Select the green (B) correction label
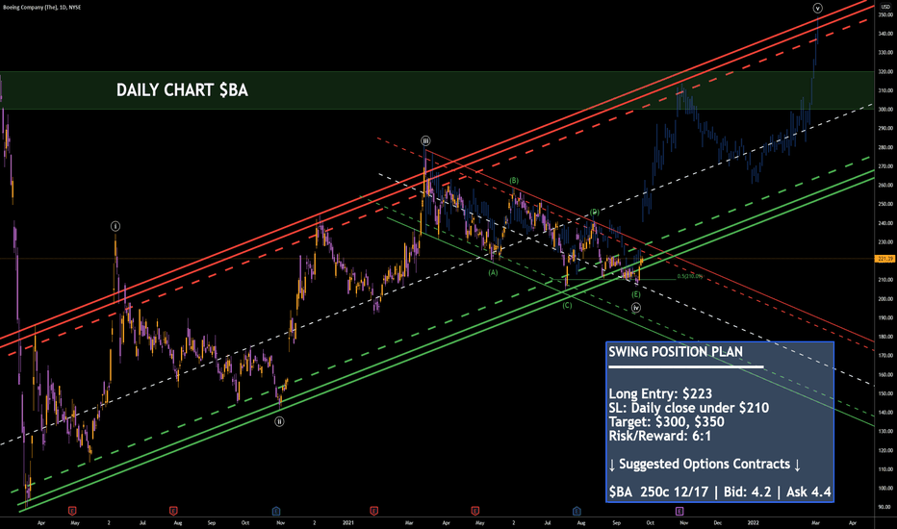897x529 pixels. click(x=514, y=181)
